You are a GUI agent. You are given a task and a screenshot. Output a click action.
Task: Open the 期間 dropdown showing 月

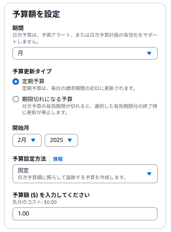tap(85, 53)
